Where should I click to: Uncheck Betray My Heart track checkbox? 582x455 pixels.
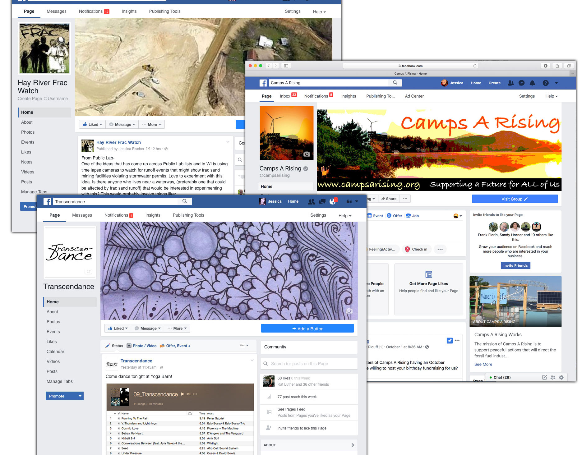tap(119, 433)
